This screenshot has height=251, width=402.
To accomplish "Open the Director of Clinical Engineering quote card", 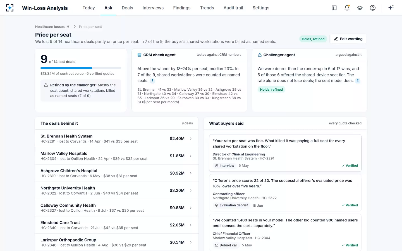I will pos(285,153).
